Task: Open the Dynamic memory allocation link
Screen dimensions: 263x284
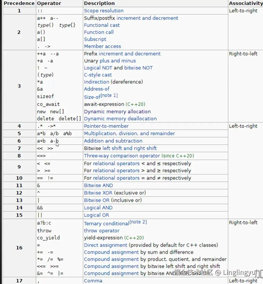Action: click(117, 111)
